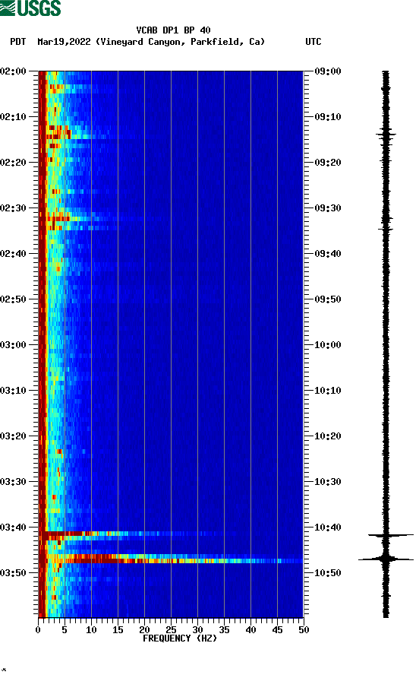Click the 03:30 PDT time label

pyautogui.click(x=13, y=482)
